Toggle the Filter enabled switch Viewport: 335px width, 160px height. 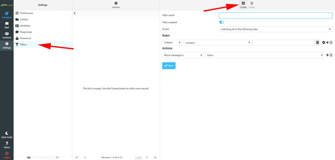click(221, 22)
